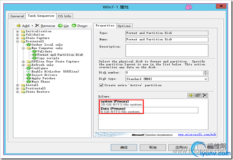Collapse the New Computer only group

(x=23, y=48)
